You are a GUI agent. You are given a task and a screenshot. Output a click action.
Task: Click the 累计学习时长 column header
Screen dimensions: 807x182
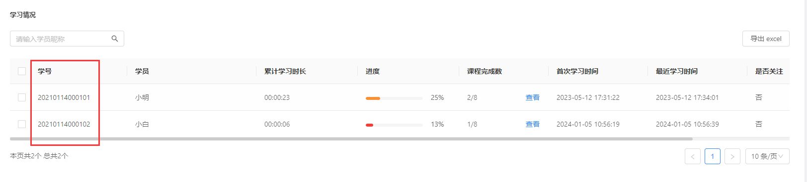(x=285, y=71)
